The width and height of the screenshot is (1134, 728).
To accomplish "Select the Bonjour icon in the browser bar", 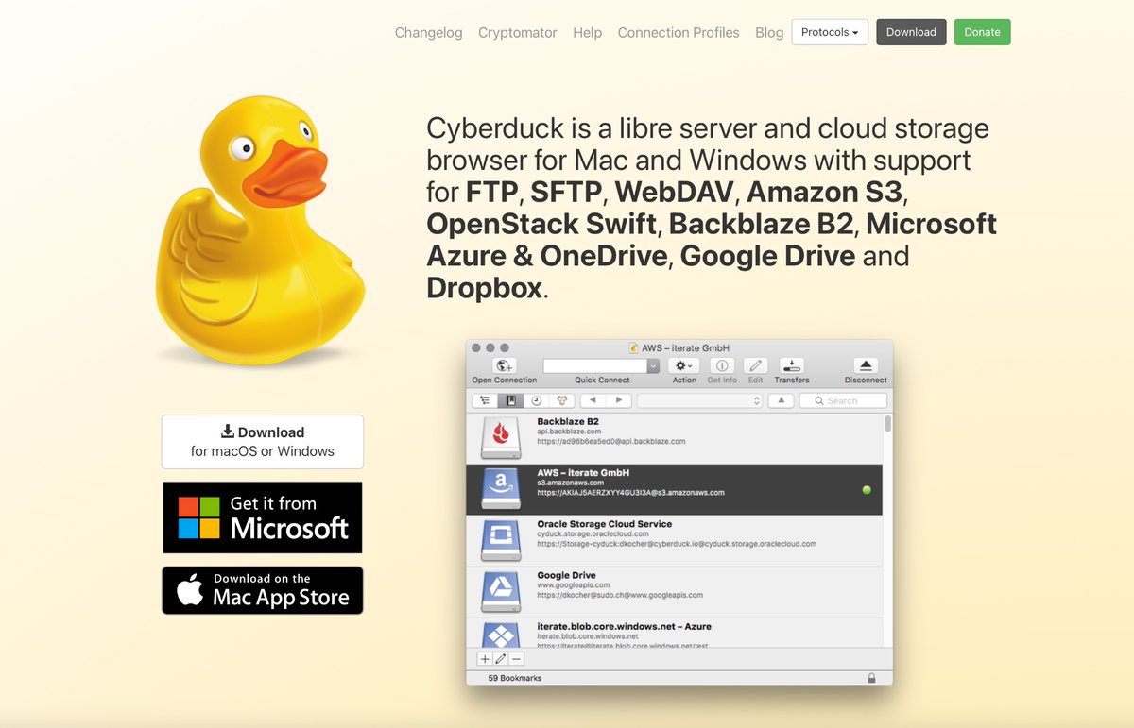I will tap(560, 399).
